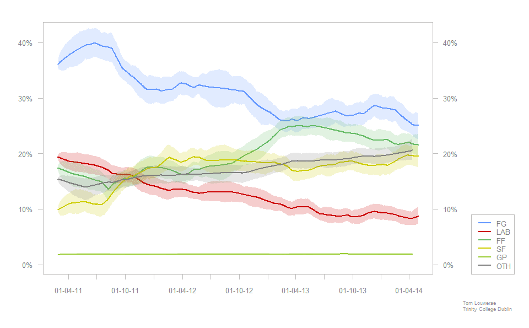Select the 01-10-11 date axis label
The height and width of the screenshot is (328, 529).
click(x=126, y=291)
